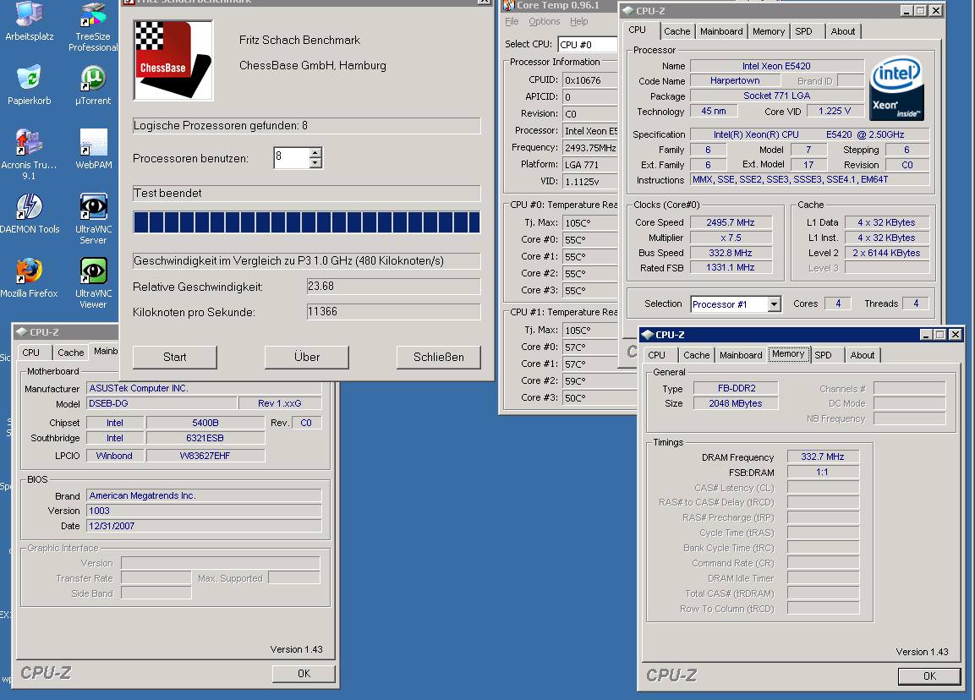
Task: Switch to CPU tab in CPU-Z memory window
Action: [657, 355]
